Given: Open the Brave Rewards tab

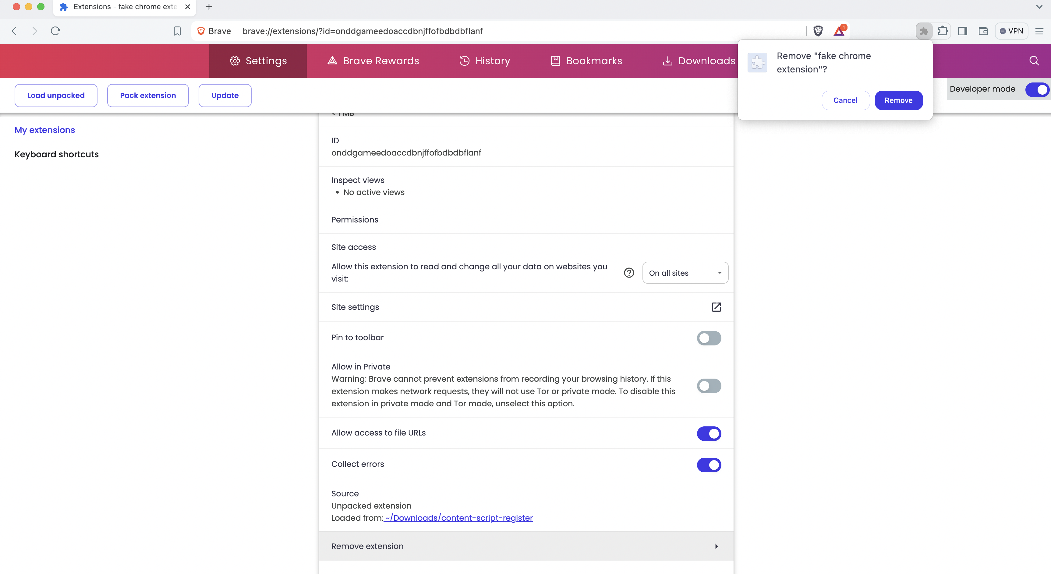Looking at the screenshot, I should (x=373, y=61).
